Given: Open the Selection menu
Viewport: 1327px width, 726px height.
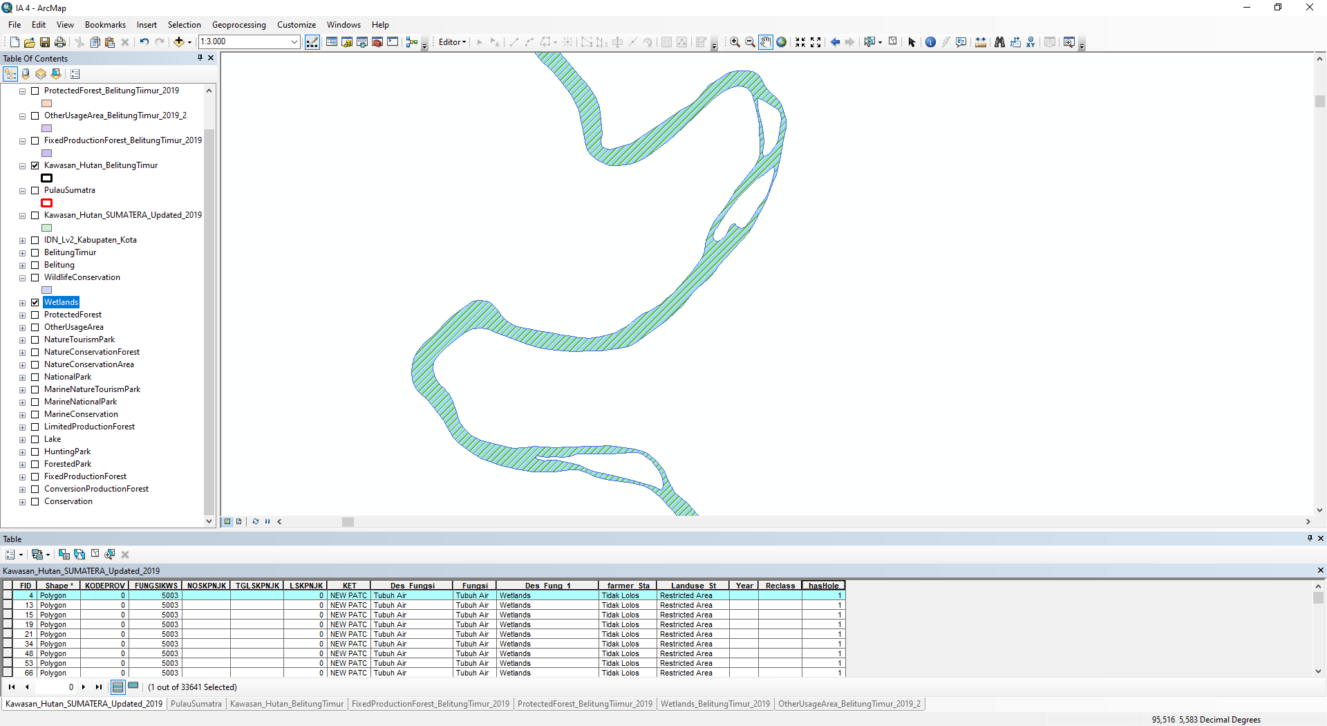Looking at the screenshot, I should pos(184,25).
